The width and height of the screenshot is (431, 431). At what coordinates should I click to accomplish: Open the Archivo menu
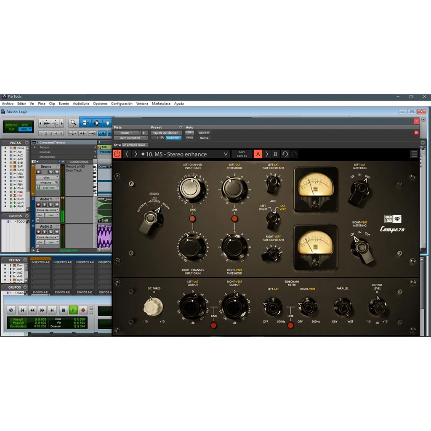[8, 104]
